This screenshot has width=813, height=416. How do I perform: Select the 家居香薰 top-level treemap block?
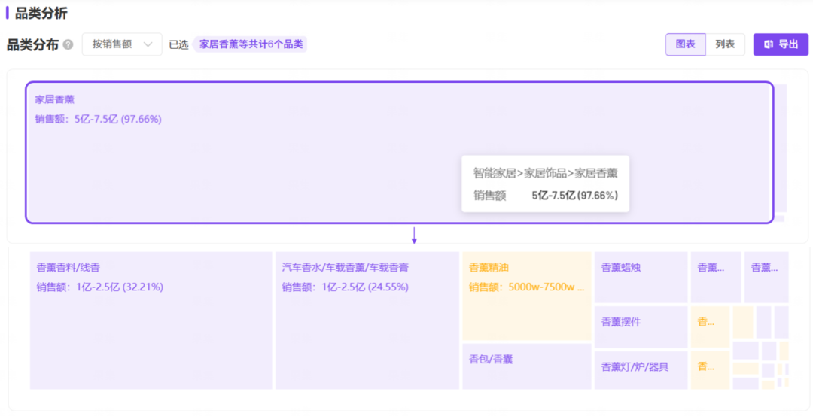click(399, 152)
